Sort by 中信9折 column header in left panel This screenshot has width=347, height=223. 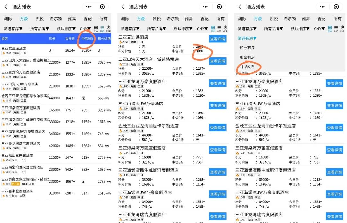coord(87,39)
